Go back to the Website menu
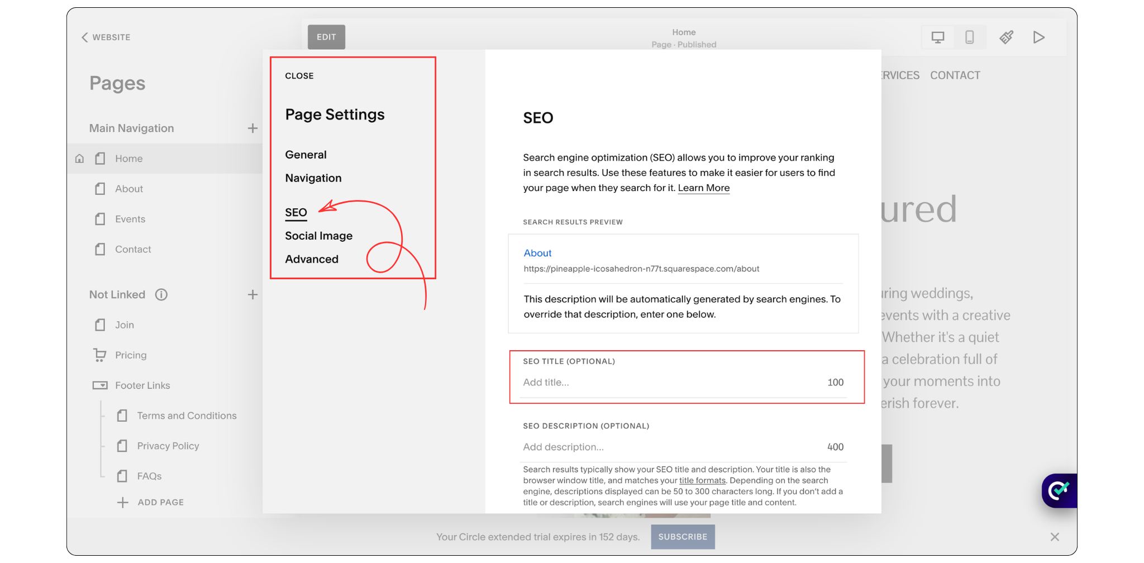1144x563 pixels. [106, 37]
